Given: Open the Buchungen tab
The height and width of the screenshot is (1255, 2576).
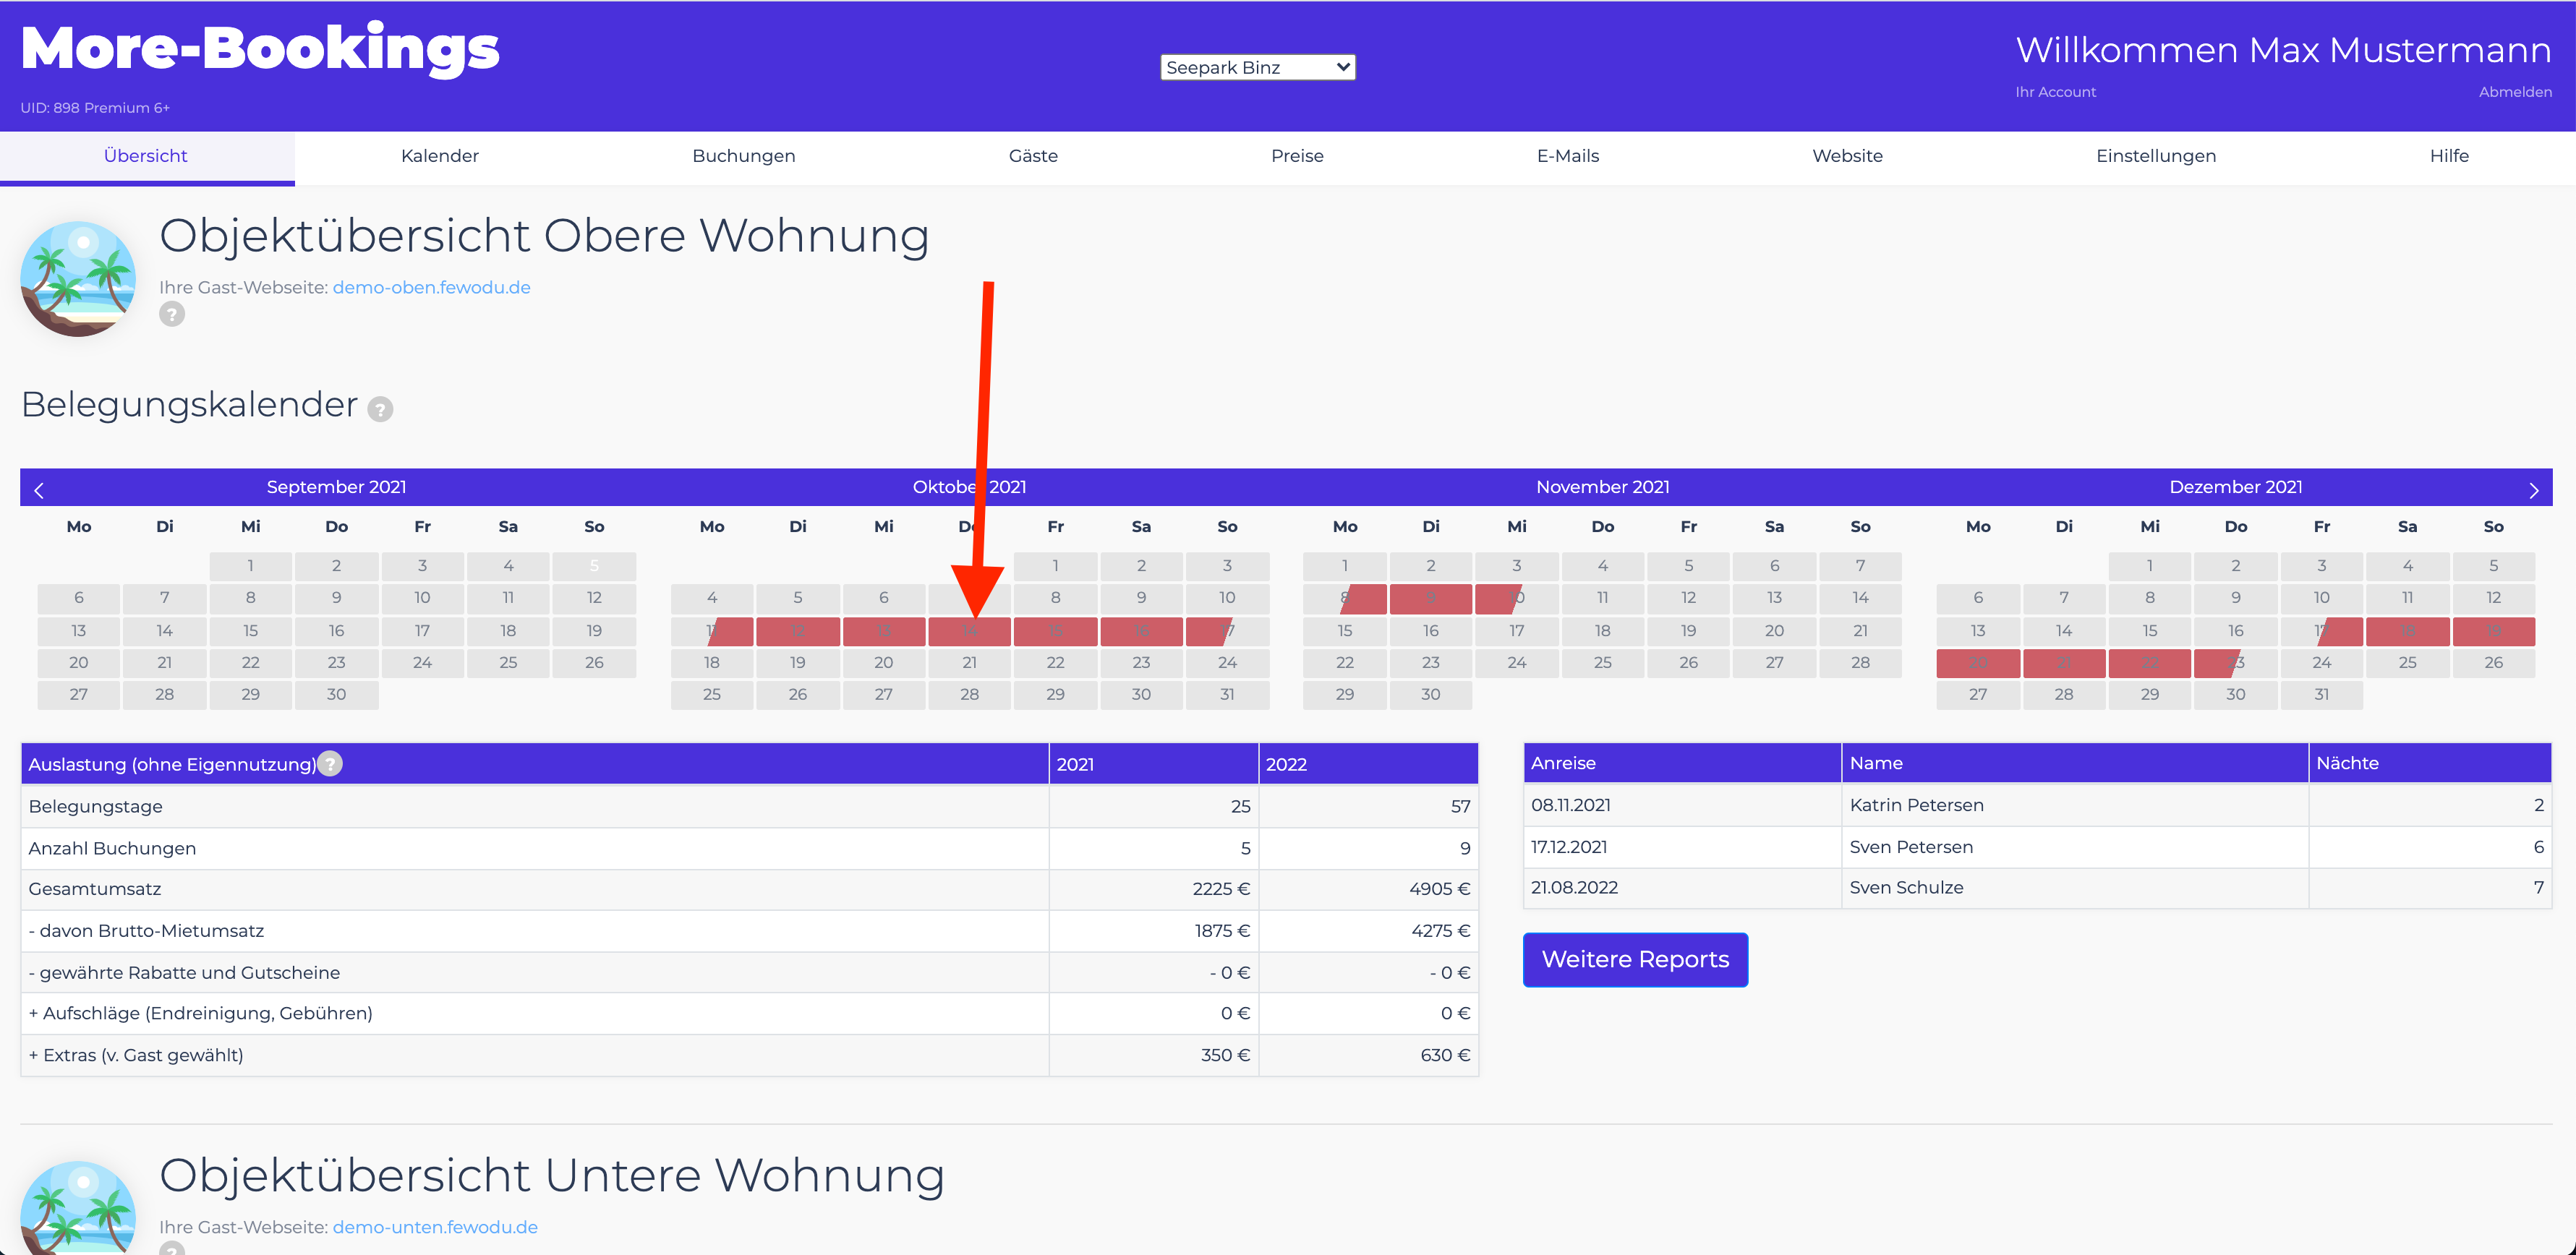Looking at the screenshot, I should [x=744, y=156].
